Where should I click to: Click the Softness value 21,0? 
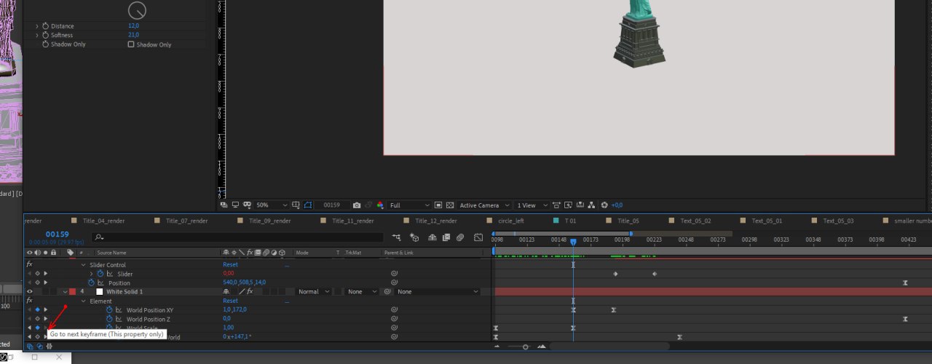(x=133, y=35)
